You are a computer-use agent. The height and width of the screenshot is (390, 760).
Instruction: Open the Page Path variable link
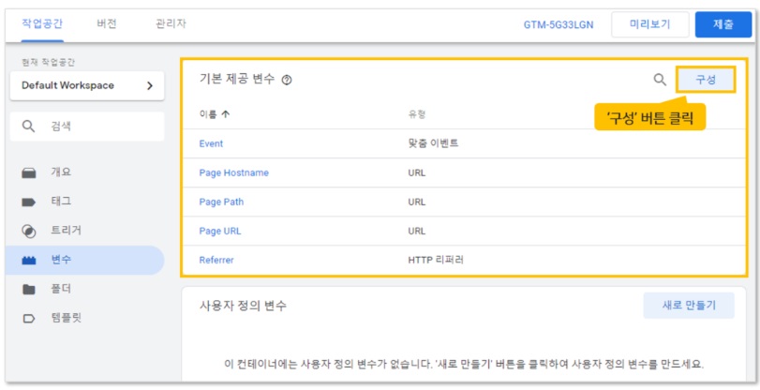(221, 202)
